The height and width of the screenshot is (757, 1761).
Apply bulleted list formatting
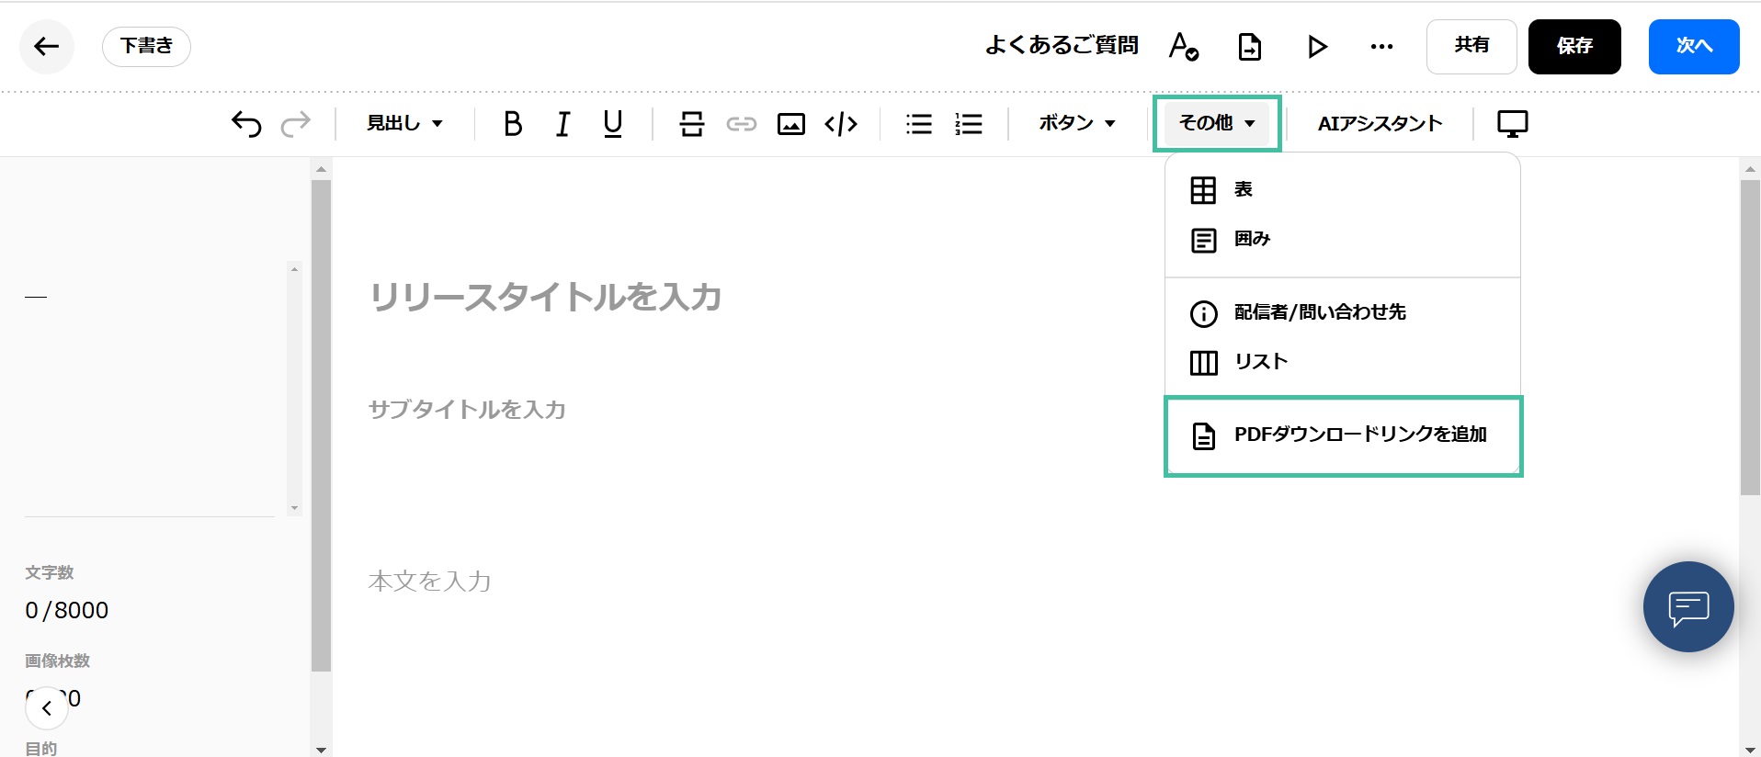918,123
